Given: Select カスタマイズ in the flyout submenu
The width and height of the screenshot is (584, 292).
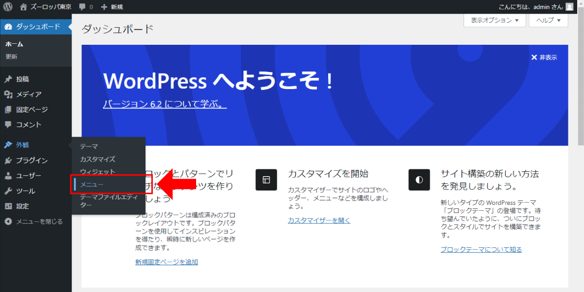Looking at the screenshot, I should pyautogui.click(x=97, y=159).
